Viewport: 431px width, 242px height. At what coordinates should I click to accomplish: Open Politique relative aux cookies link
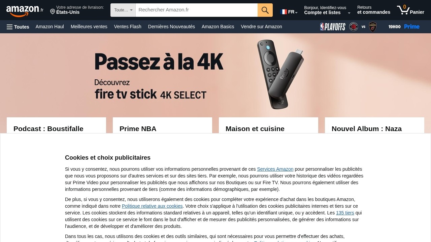click(x=152, y=206)
